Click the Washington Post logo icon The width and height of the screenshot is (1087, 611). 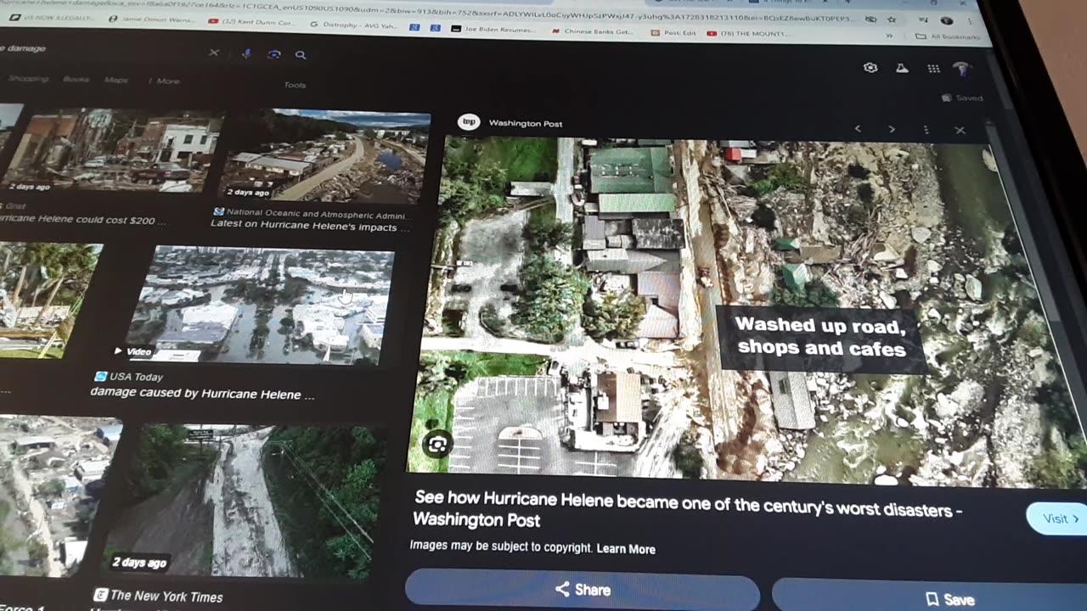(x=468, y=121)
